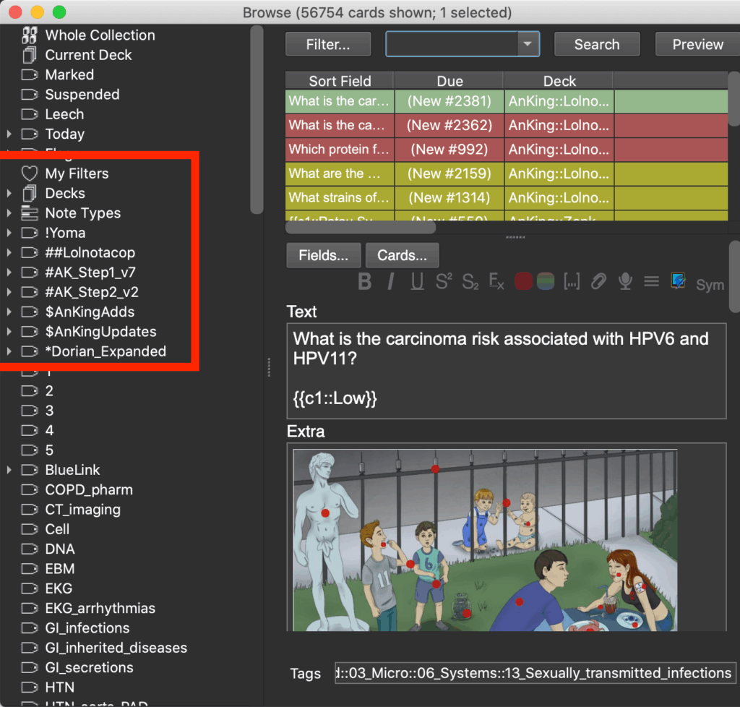Expand the BlueLink tag
This screenshot has width=740, height=707.
pos(9,470)
